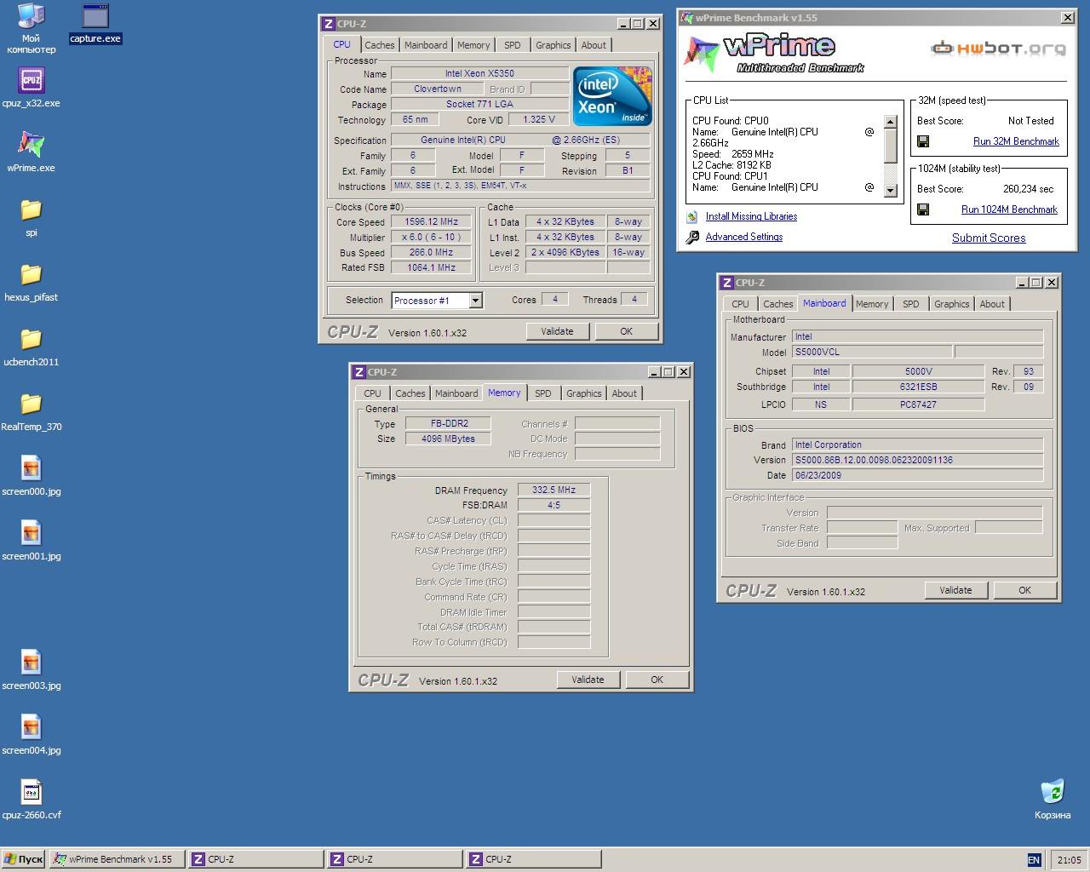Switch to wPrime Benchmark taskbar button
The image size is (1090, 872).
coord(118,859)
